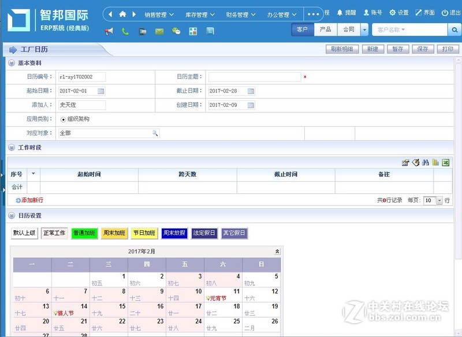This screenshot has width=462, height=337.
Task: Collapse the 基本资料 section
Action: click(12, 63)
